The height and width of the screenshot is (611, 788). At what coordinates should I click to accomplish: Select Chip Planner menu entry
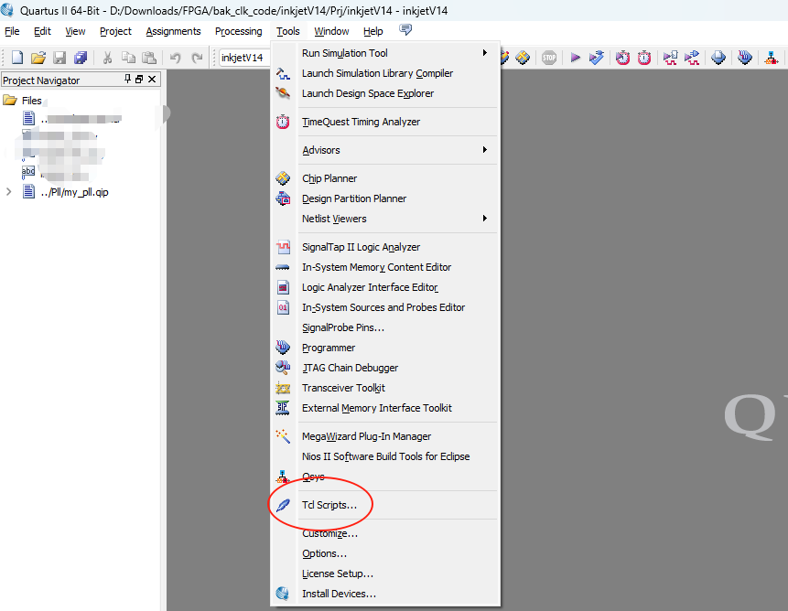pyautogui.click(x=385, y=178)
